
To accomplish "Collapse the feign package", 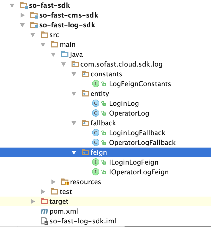I will point(74,152).
